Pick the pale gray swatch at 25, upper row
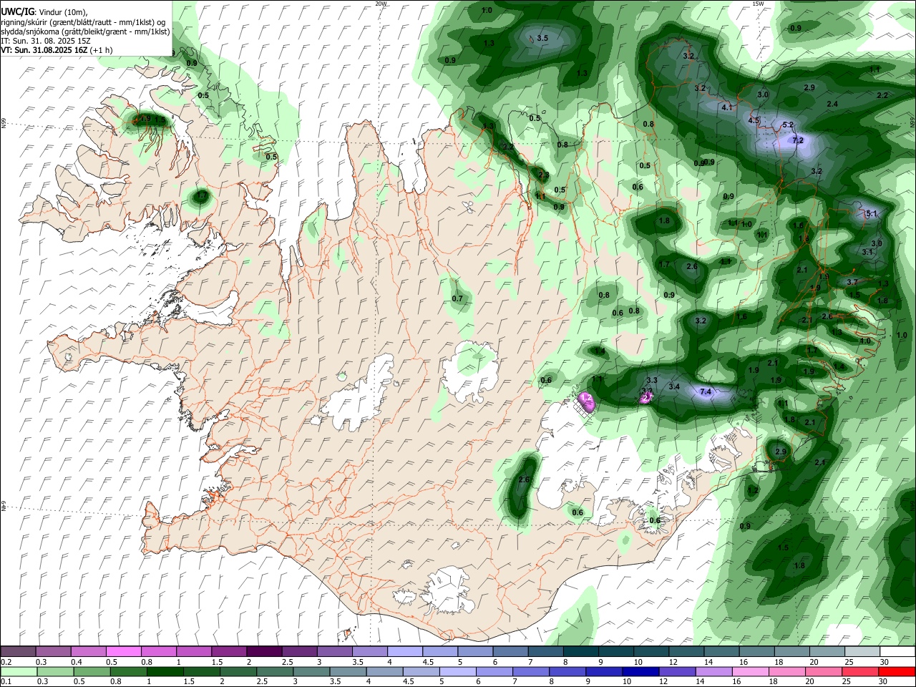 click(863, 652)
